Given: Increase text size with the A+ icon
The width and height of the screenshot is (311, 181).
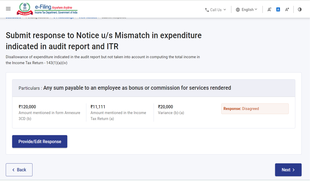Looking at the screenshot, I should 287,10.
